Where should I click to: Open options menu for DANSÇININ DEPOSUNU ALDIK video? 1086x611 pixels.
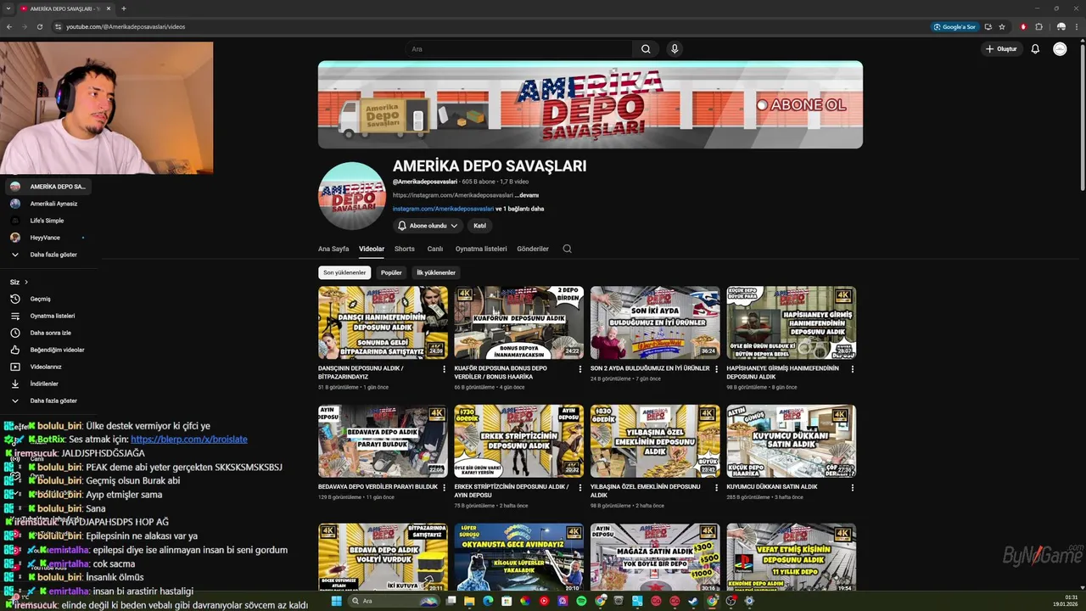pos(444,369)
